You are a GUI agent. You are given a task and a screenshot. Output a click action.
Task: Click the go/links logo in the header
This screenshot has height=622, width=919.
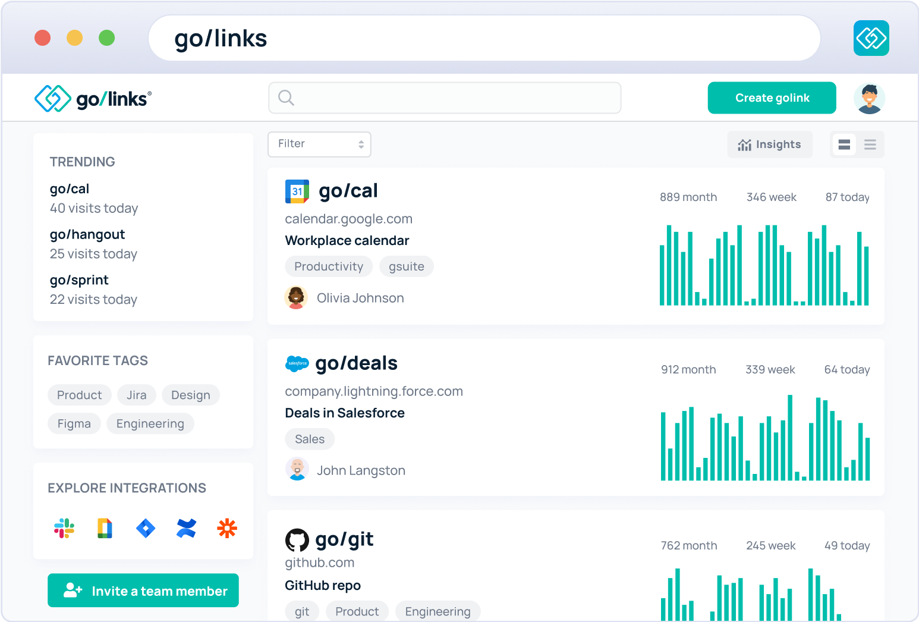coord(92,98)
